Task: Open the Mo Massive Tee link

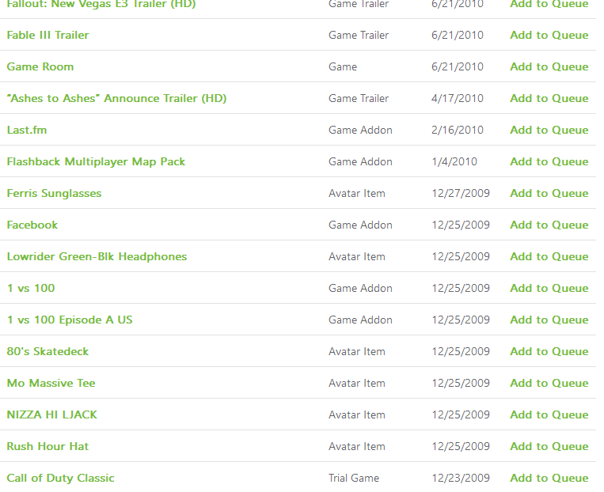Action: click(51, 383)
